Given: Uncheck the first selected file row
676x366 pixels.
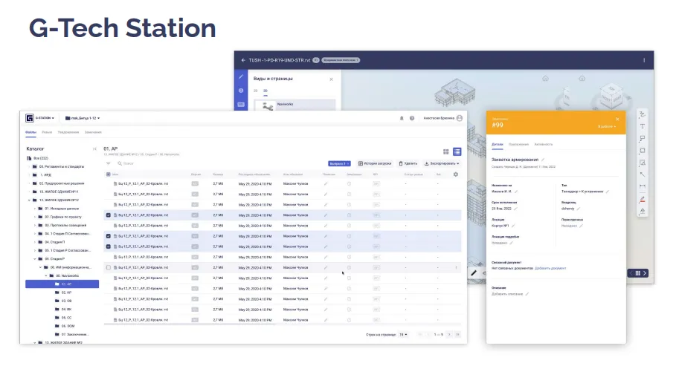Looking at the screenshot, I should point(109,215).
